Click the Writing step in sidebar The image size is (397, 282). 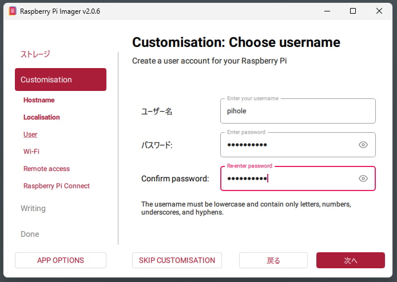click(33, 208)
